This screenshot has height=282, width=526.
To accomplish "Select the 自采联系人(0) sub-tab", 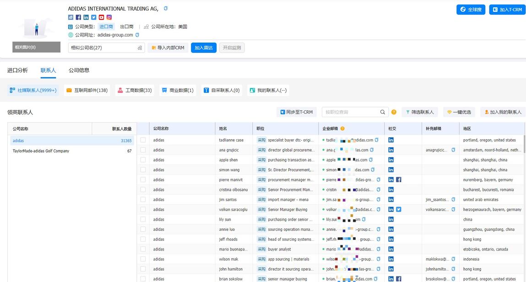I will [222, 90].
